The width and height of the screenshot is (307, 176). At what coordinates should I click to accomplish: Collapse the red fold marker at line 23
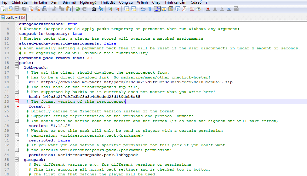click(17, 101)
